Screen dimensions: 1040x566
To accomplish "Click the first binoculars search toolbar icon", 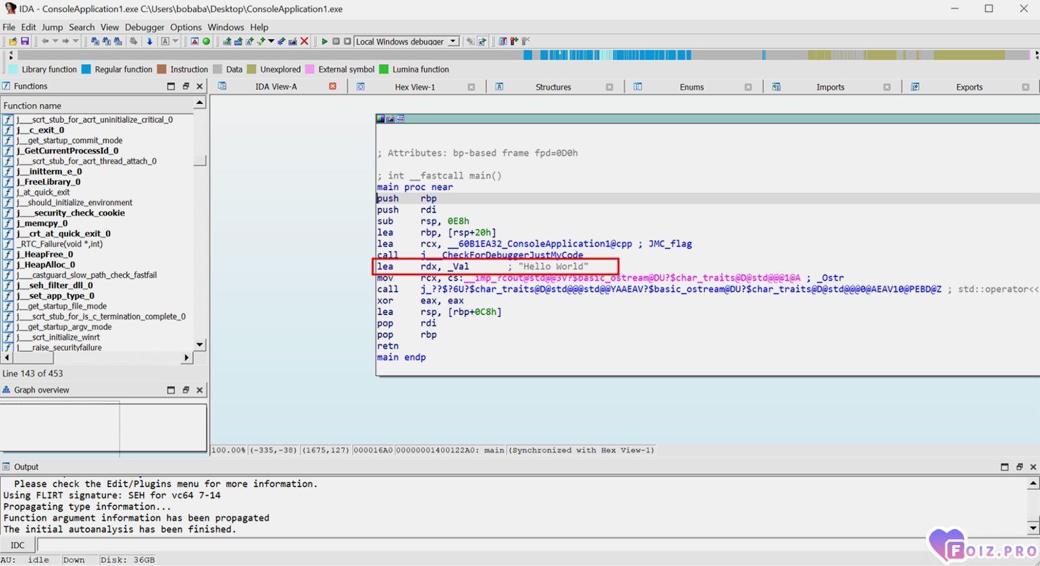I will point(95,41).
